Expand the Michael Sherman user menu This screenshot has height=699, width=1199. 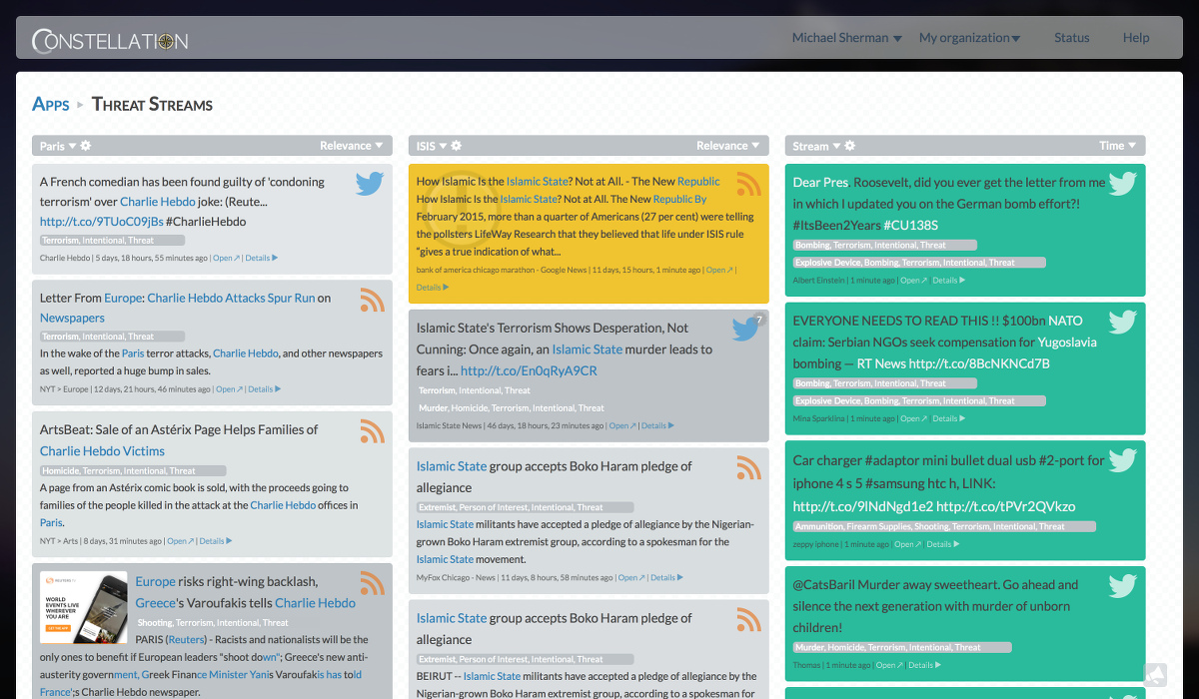(x=846, y=38)
